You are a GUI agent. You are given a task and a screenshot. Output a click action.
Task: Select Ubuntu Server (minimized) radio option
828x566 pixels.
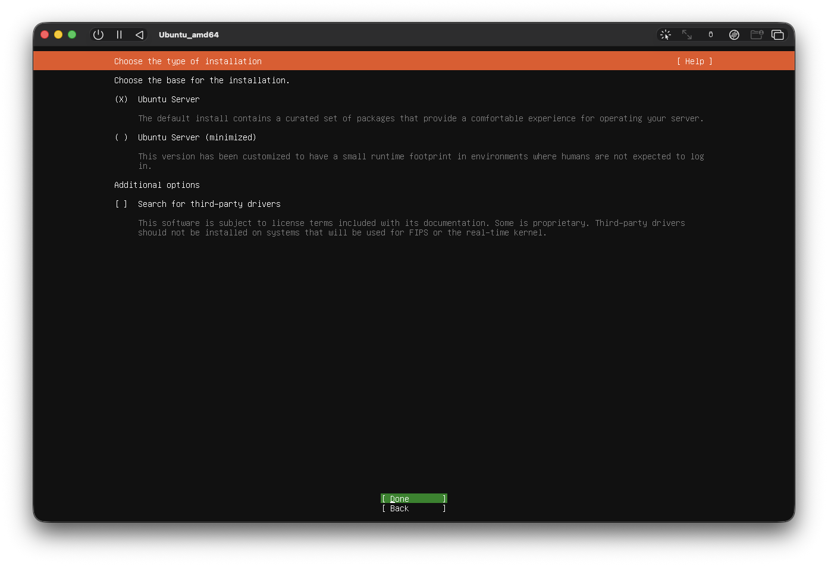pyautogui.click(x=121, y=137)
